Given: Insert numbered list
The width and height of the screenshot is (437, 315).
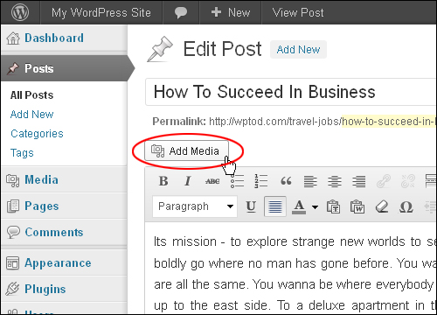Looking at the screenshot, I should pyautogui.click(x=261, y=181).
